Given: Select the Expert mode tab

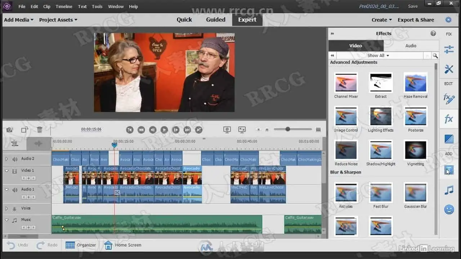Looking at the screenshot, I should pos(247,20).
